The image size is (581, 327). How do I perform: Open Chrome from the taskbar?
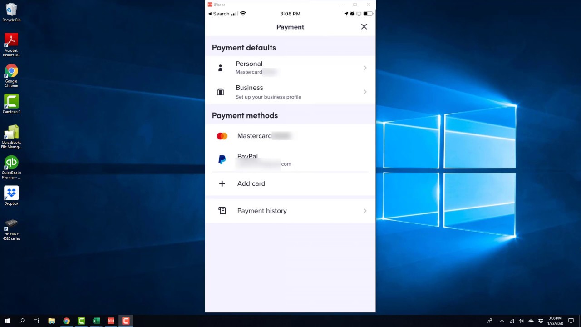click(x=67, y=321)
